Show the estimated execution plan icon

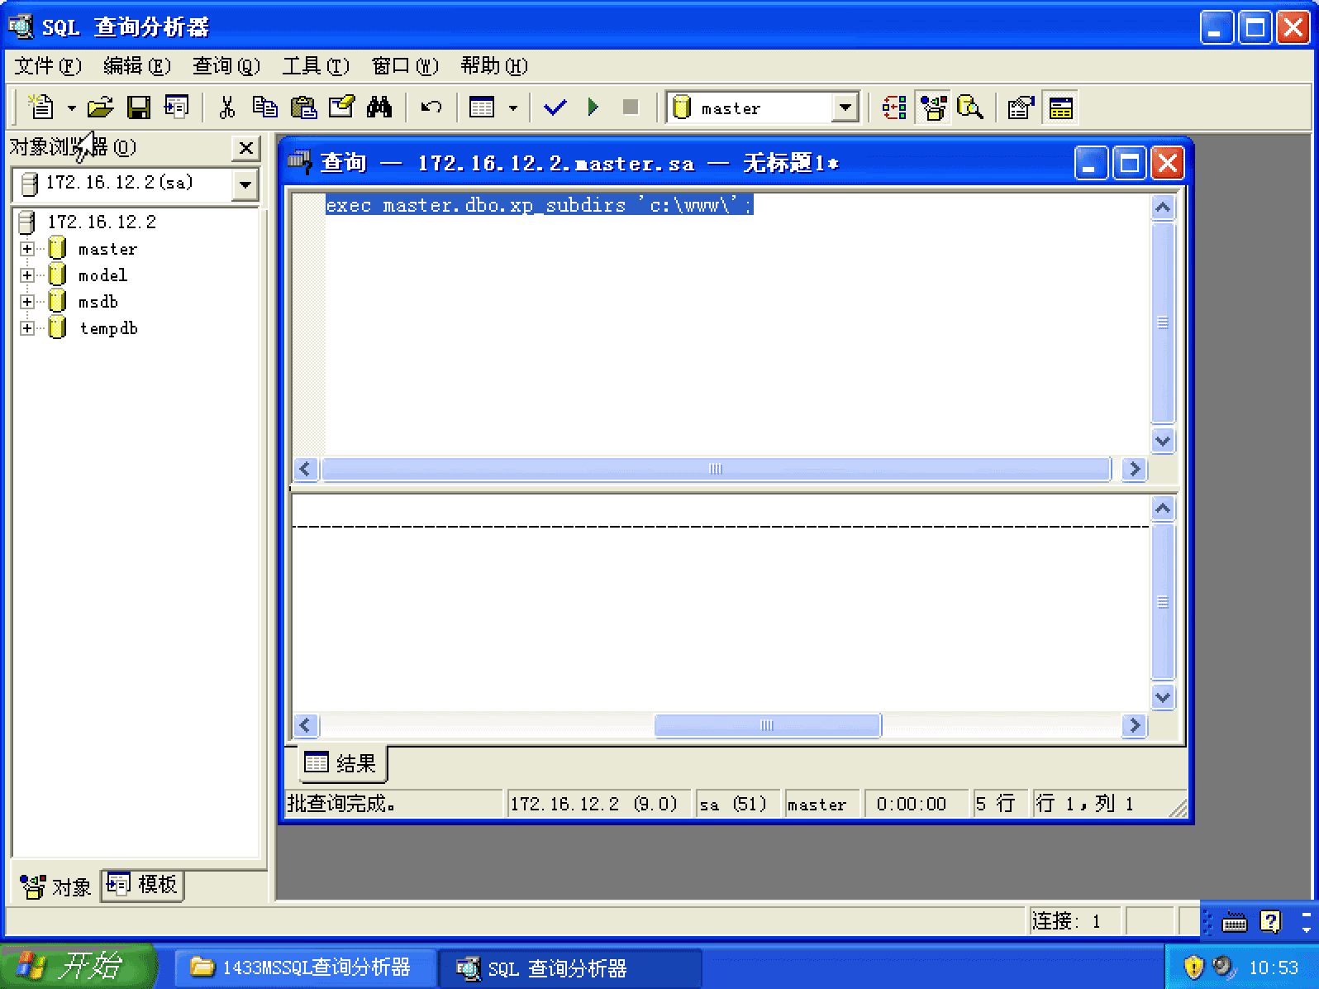(894, 107)
